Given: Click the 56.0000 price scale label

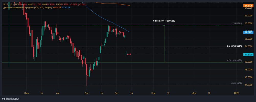Looking at the screenshot, I should pos(249,39).
